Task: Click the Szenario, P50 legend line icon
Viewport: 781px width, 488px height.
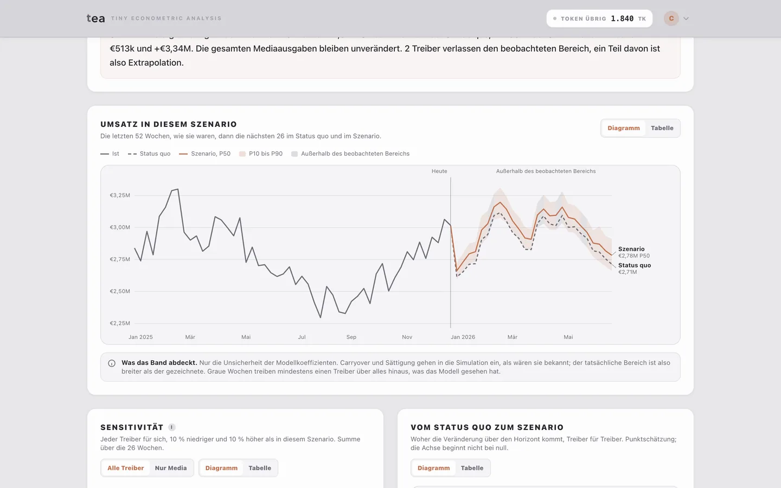Action: [x=183, y=154]
